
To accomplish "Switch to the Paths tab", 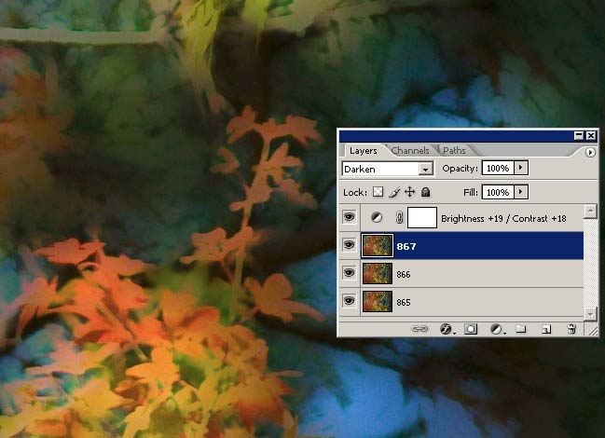I will click(x=454, y=150).
